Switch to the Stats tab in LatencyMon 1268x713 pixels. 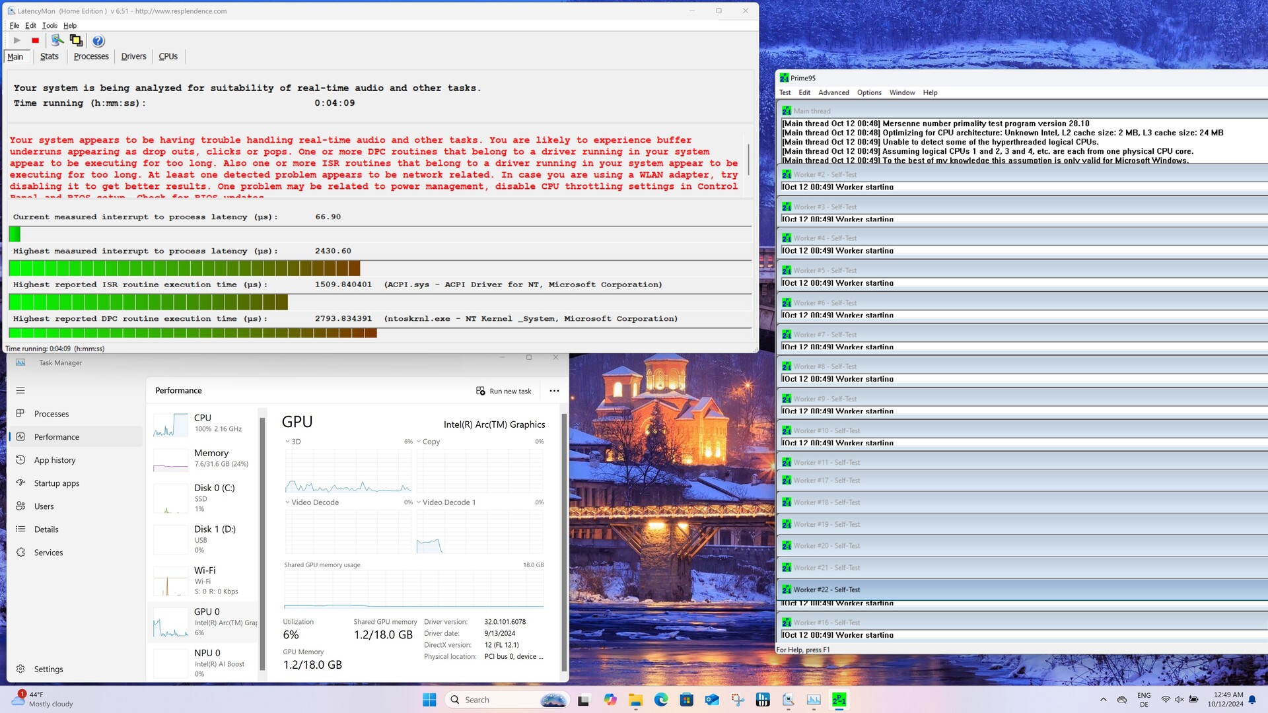pos(50,56)
